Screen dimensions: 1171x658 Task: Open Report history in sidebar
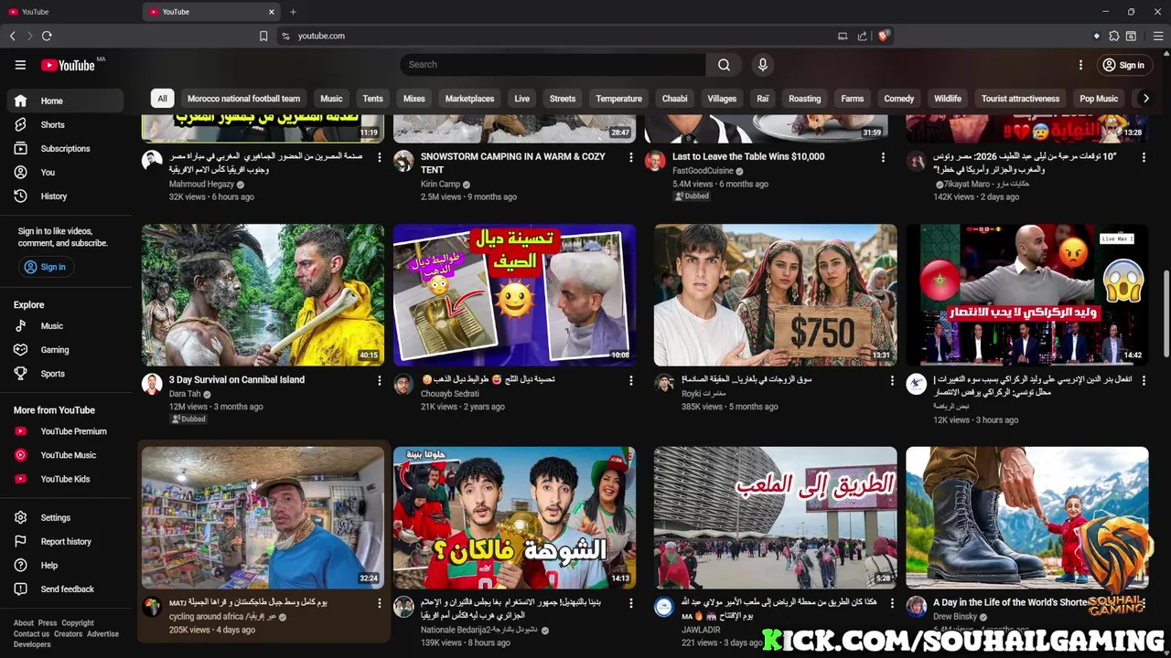tap(65, 541)
